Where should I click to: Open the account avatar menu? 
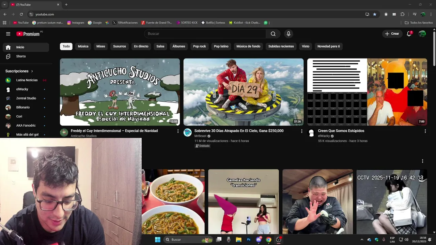coord(422,34)
